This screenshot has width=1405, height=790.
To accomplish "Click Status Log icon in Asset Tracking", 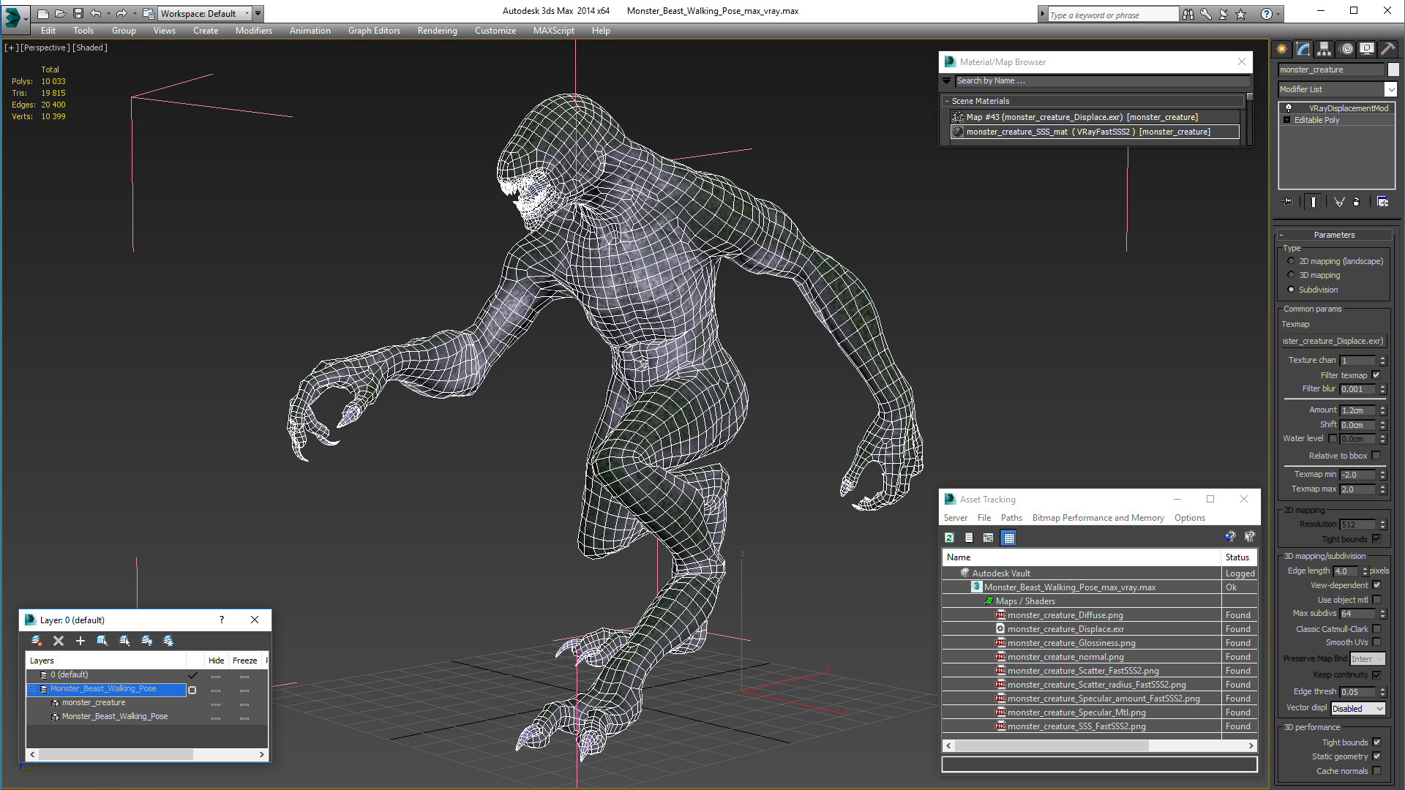I will coord(969,538).
